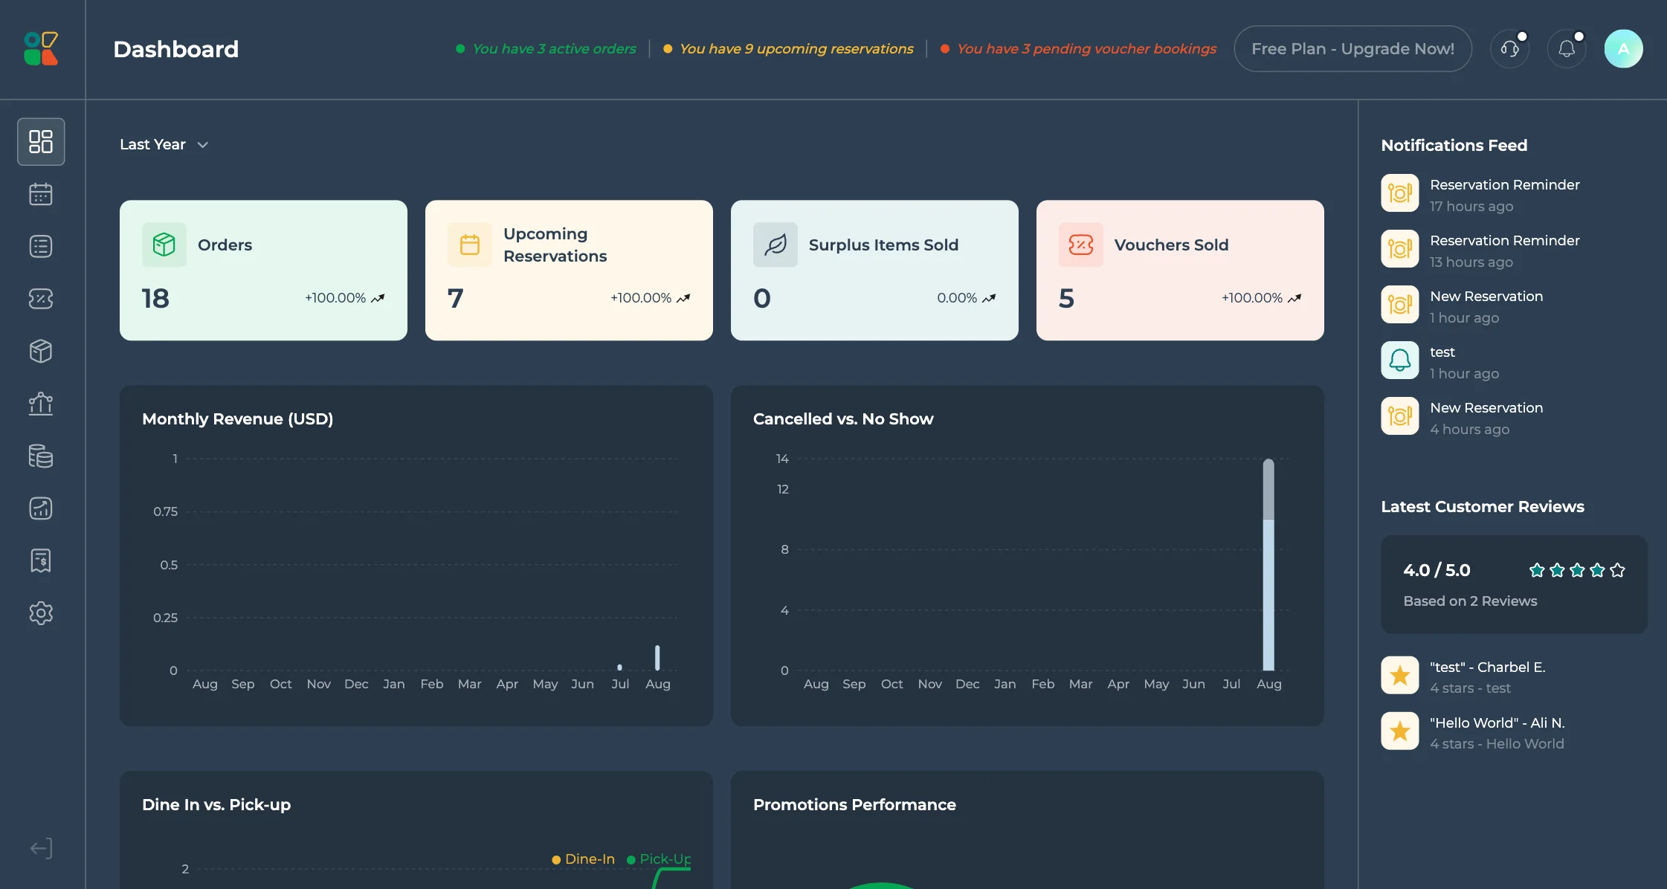Viewport: 1667px width, 889px height.
Task: Click the logout arrow icon
Action: coord(41,848)
